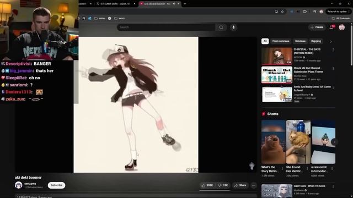Click the YouTube page vertical scrollbar
The width and height of the screenshot is (353, 198).
(351, 45)
